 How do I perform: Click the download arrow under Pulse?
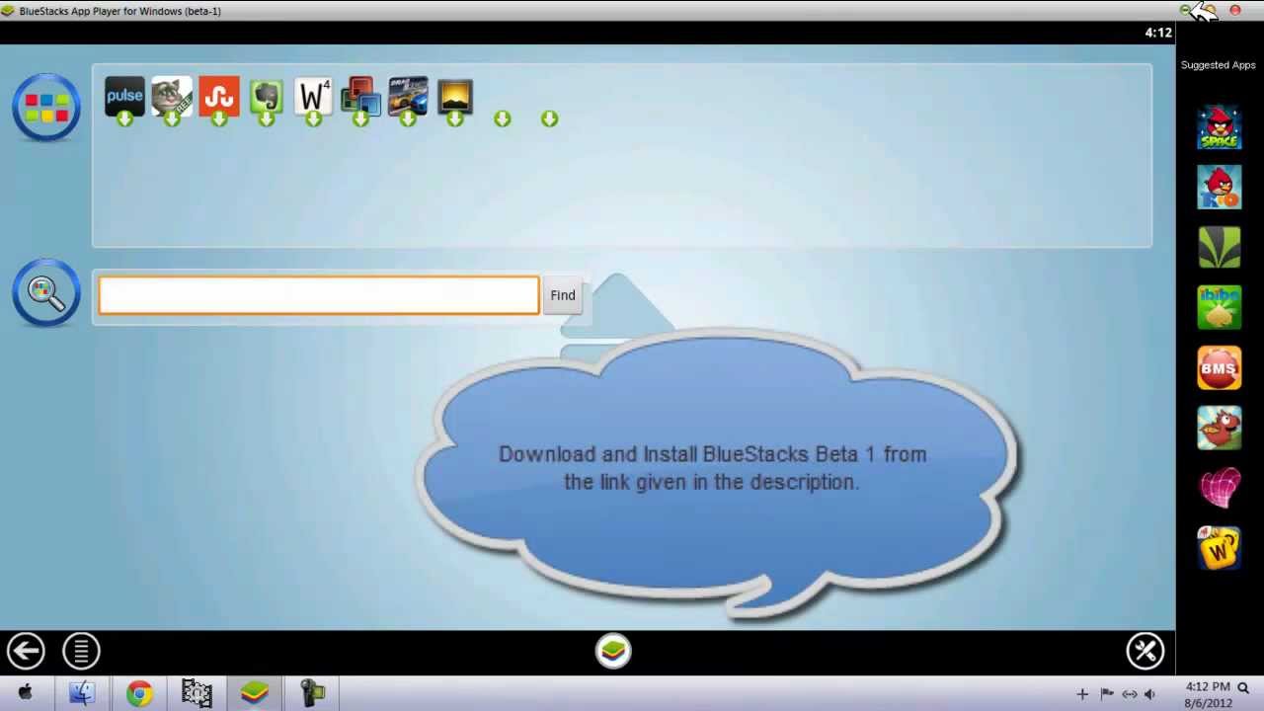click(x=124, y=118)
